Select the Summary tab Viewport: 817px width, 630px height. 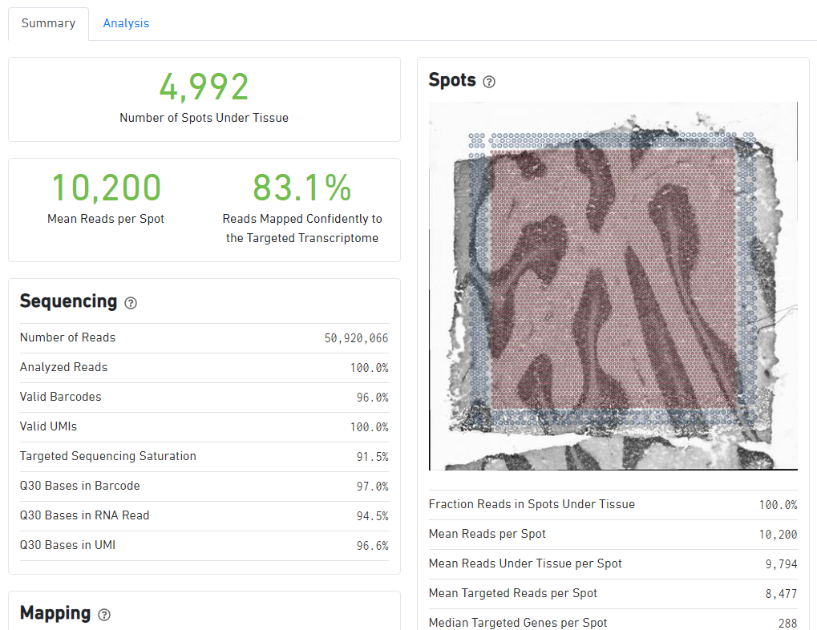click(48, 23)
